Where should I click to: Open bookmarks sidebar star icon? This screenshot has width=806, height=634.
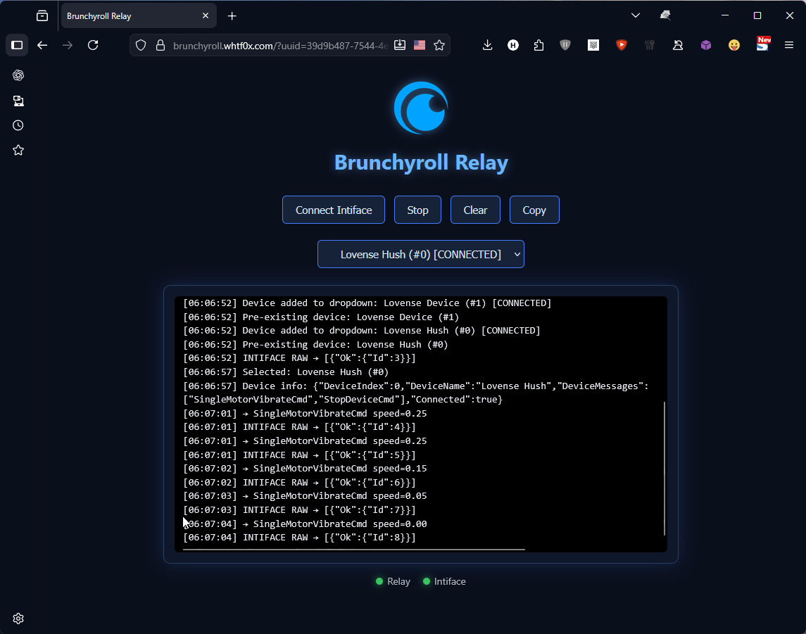18,150
